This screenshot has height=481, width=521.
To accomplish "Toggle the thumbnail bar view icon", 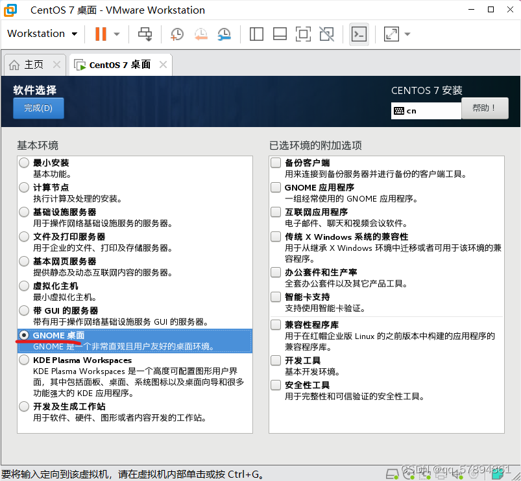I will pyautogui.click(x=280, y=34).
